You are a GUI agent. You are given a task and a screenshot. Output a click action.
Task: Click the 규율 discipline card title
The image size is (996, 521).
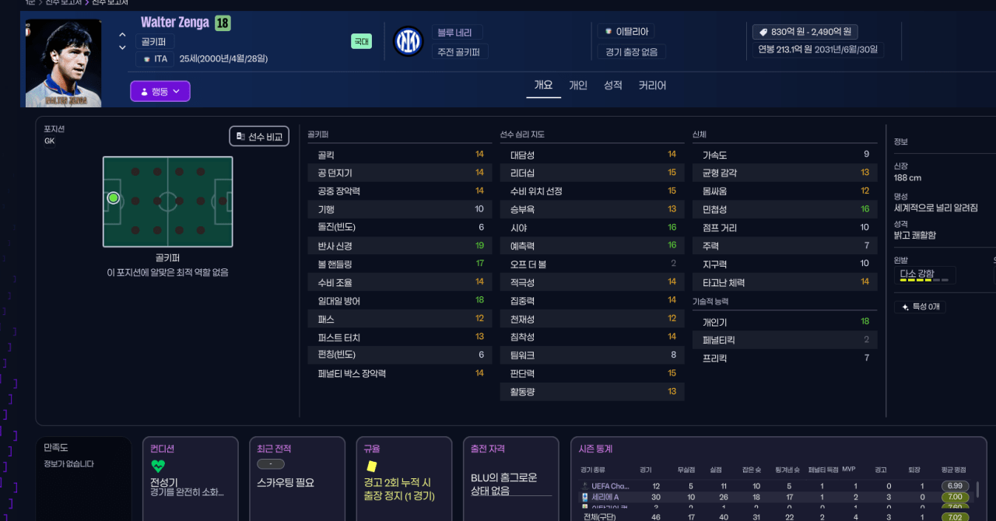(372, 449)
